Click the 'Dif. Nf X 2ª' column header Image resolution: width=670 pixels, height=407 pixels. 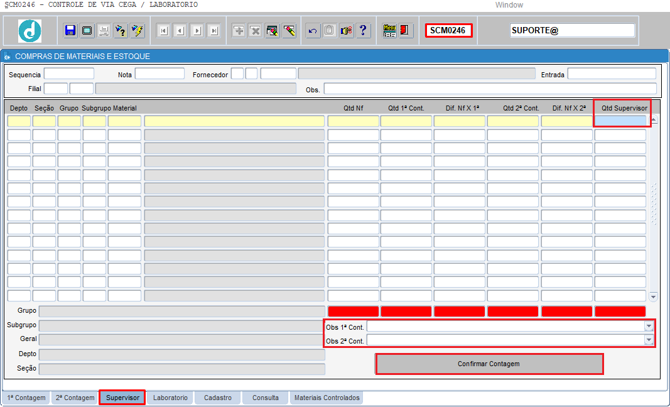coord(569,108)
